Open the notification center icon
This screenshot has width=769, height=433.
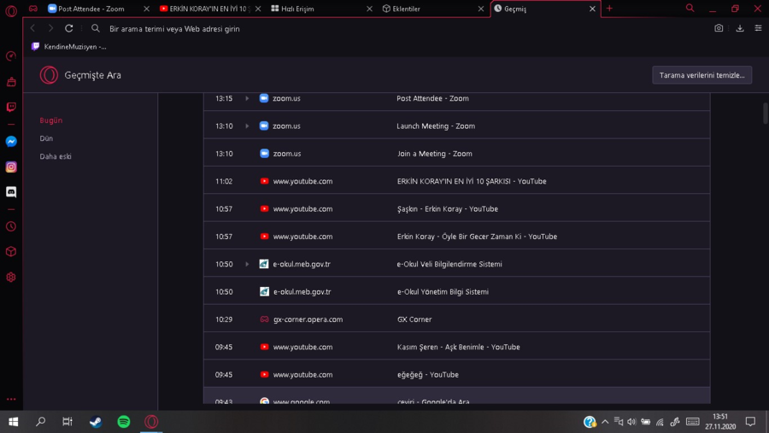point(750,422)
